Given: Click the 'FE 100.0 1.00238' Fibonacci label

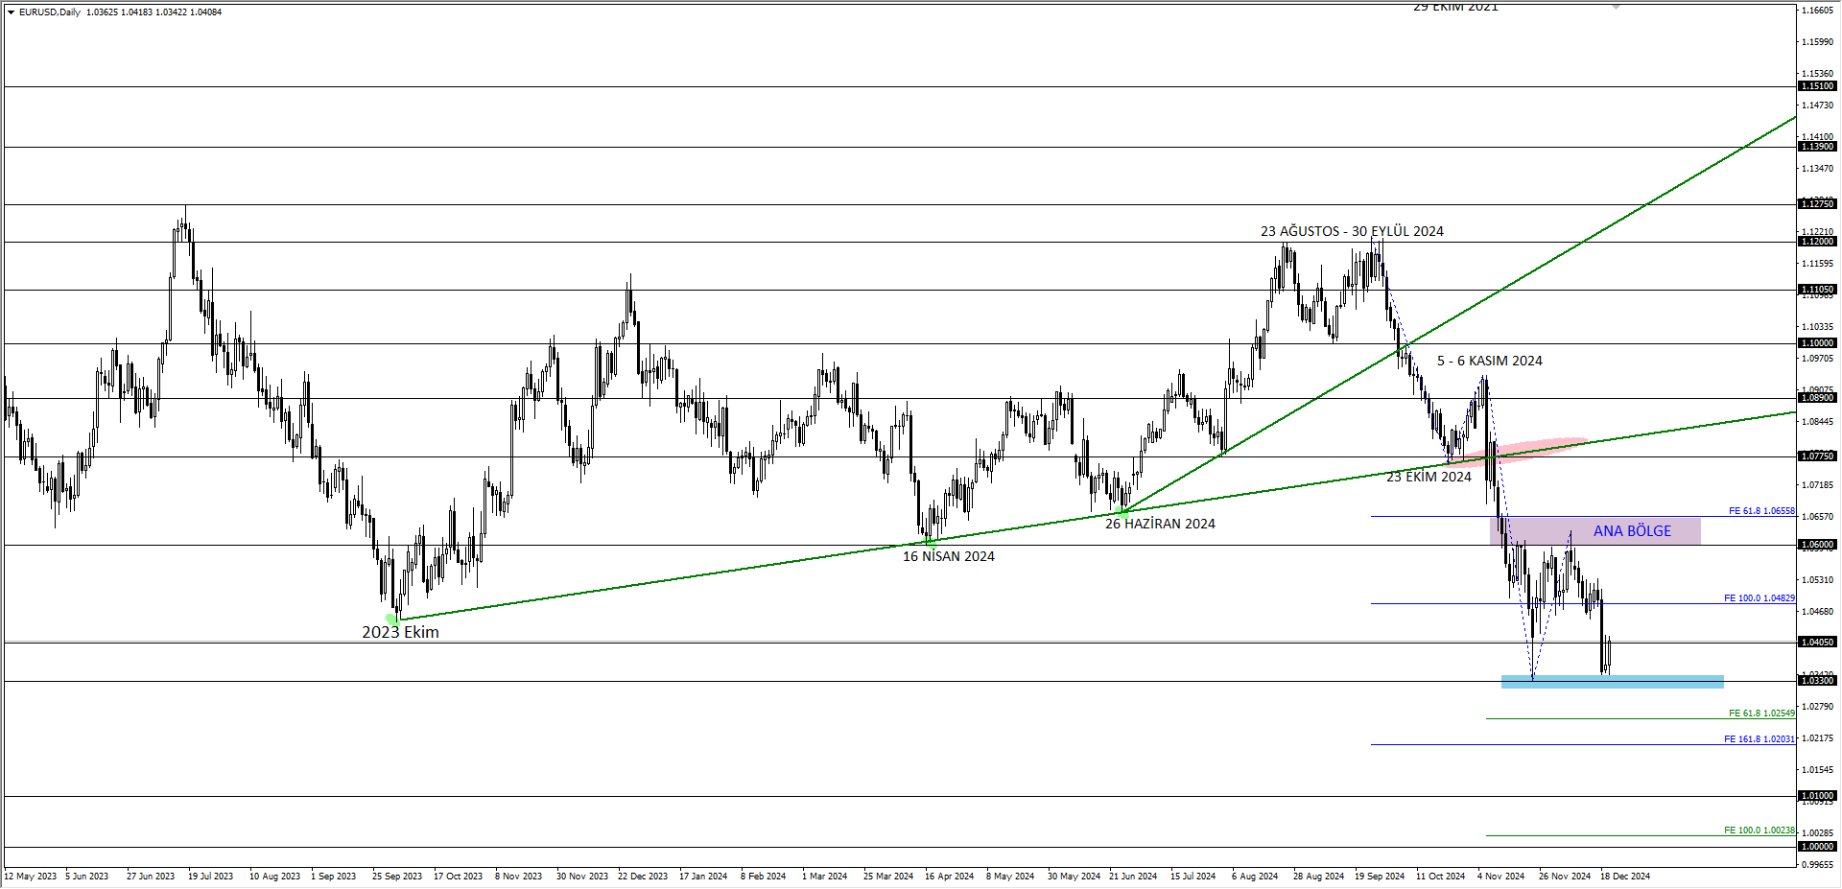Looking at the screenshot, I should click(1759, 831).
